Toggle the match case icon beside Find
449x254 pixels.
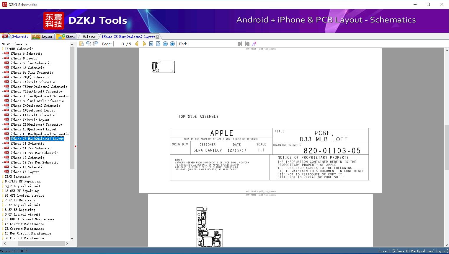[x=254, y=44]
